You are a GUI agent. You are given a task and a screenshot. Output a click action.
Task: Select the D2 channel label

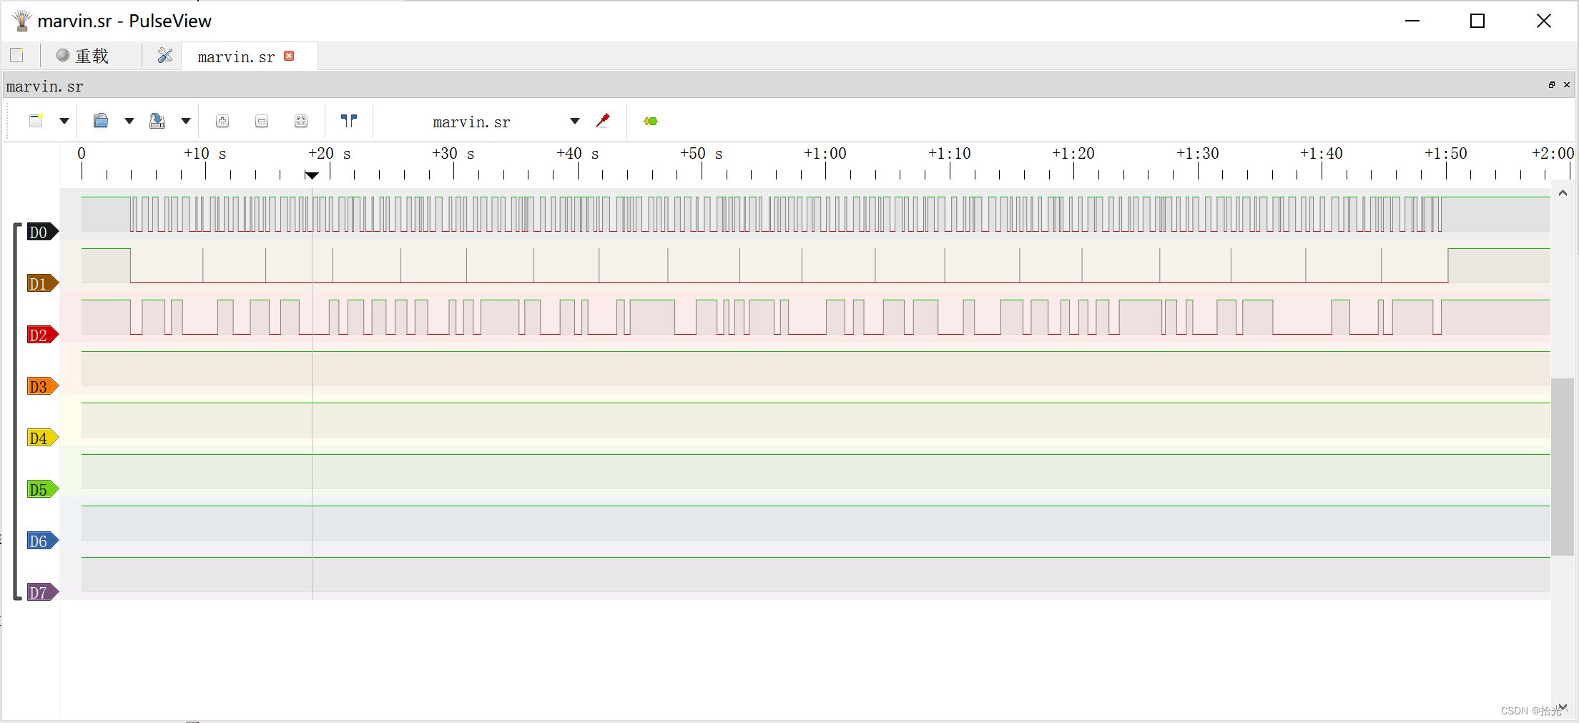42,335
